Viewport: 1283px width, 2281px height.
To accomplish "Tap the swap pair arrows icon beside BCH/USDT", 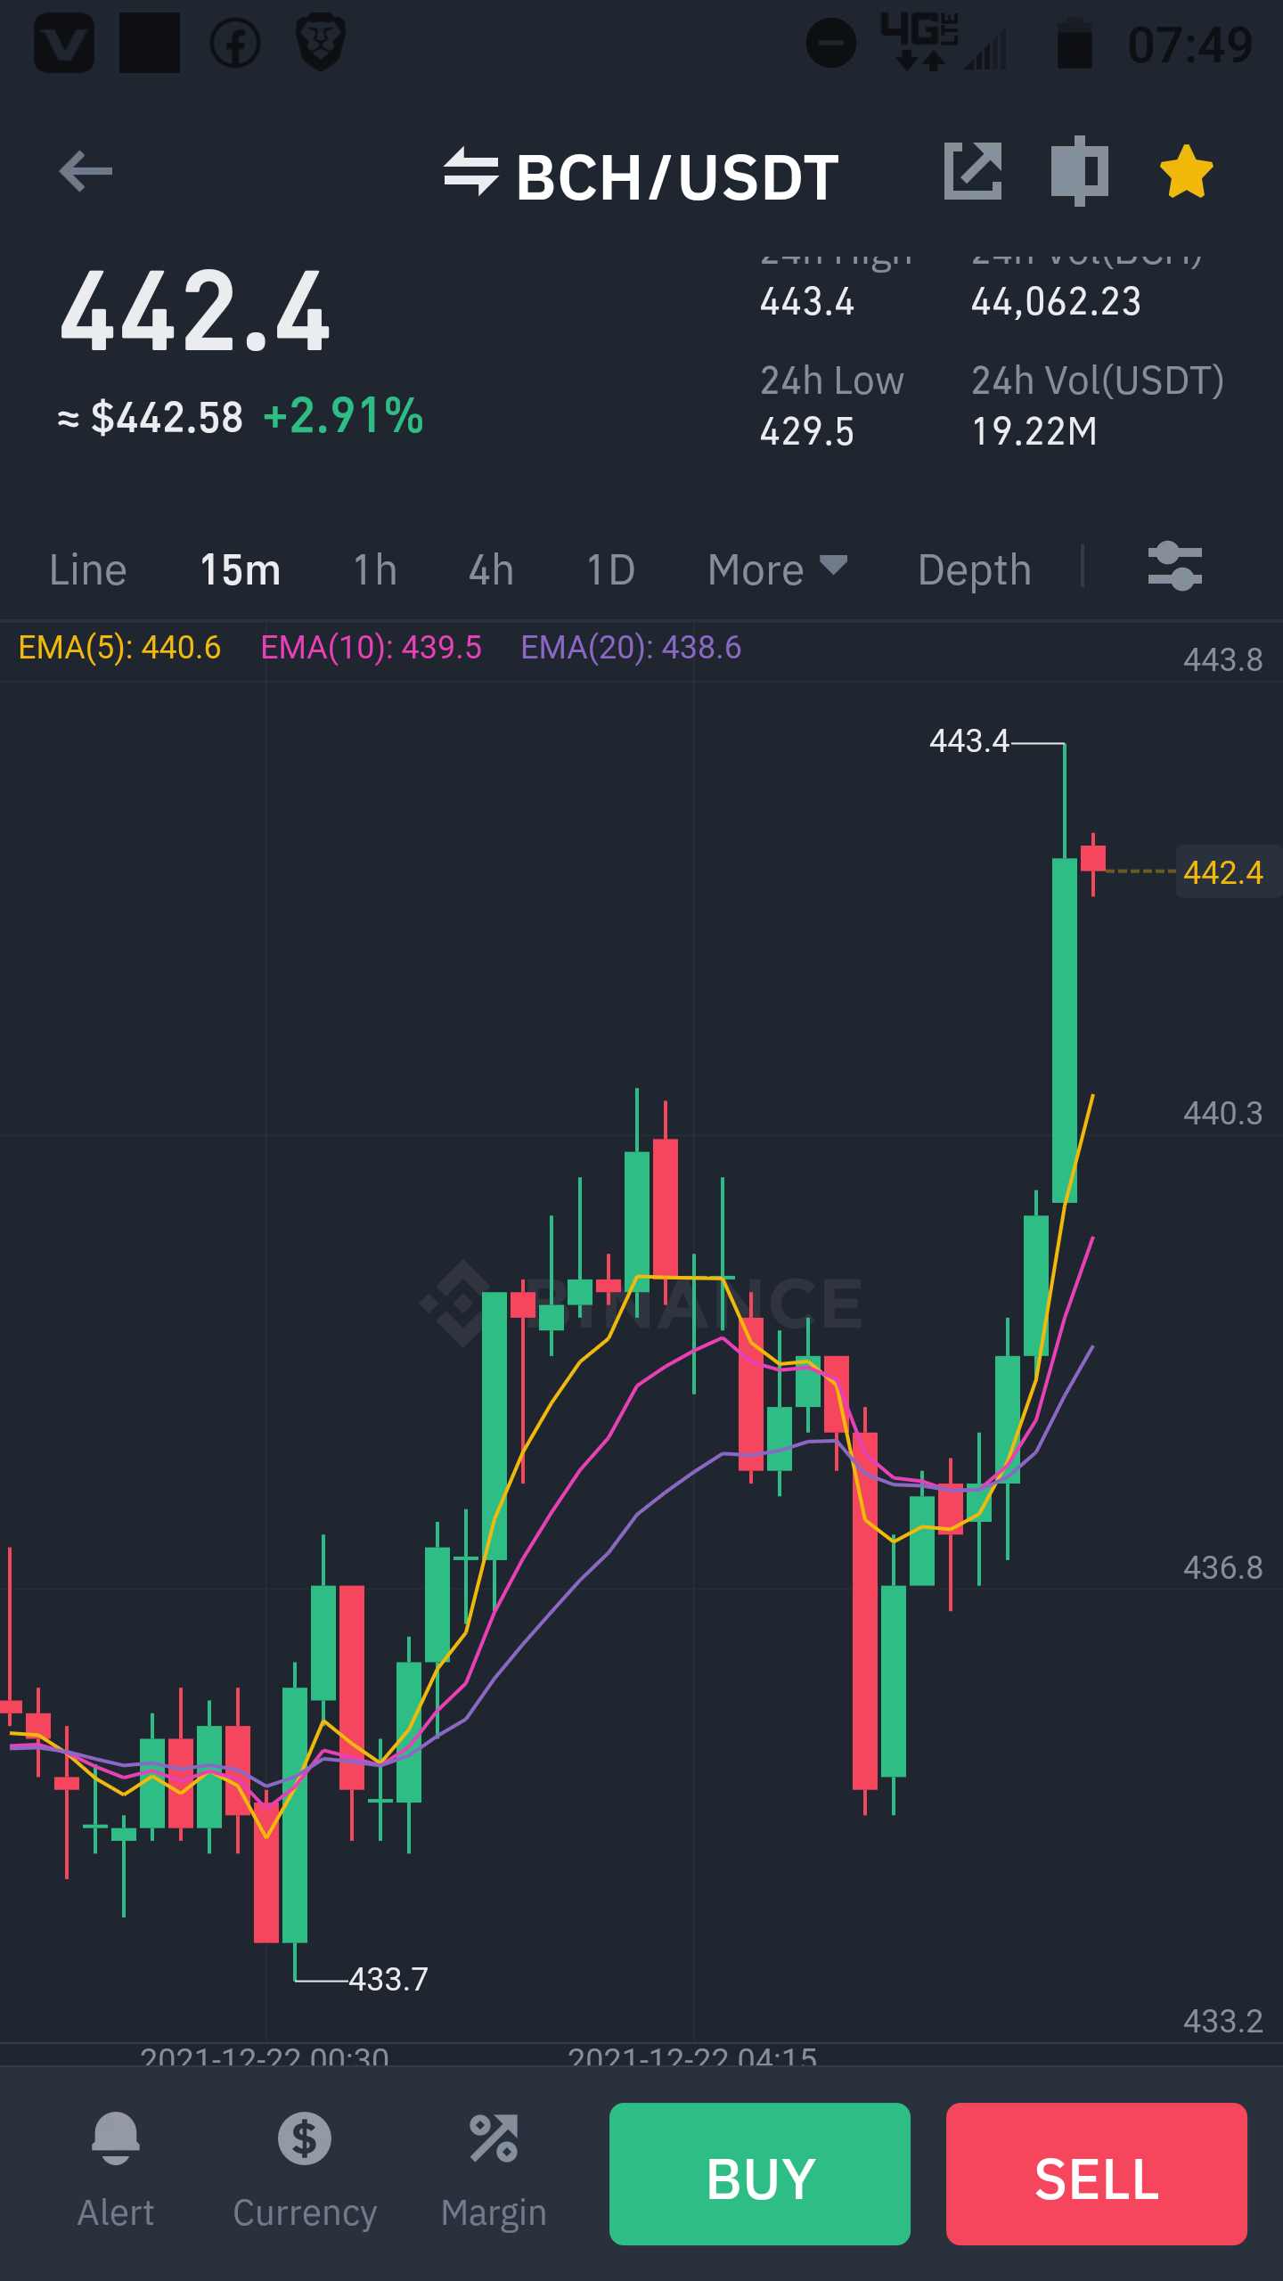I will click(x=470, y=171).
